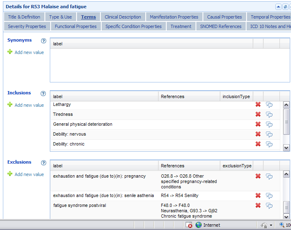Open the Type & Use tab
Screen dimensions: 291x230
[x=61, y=17]
